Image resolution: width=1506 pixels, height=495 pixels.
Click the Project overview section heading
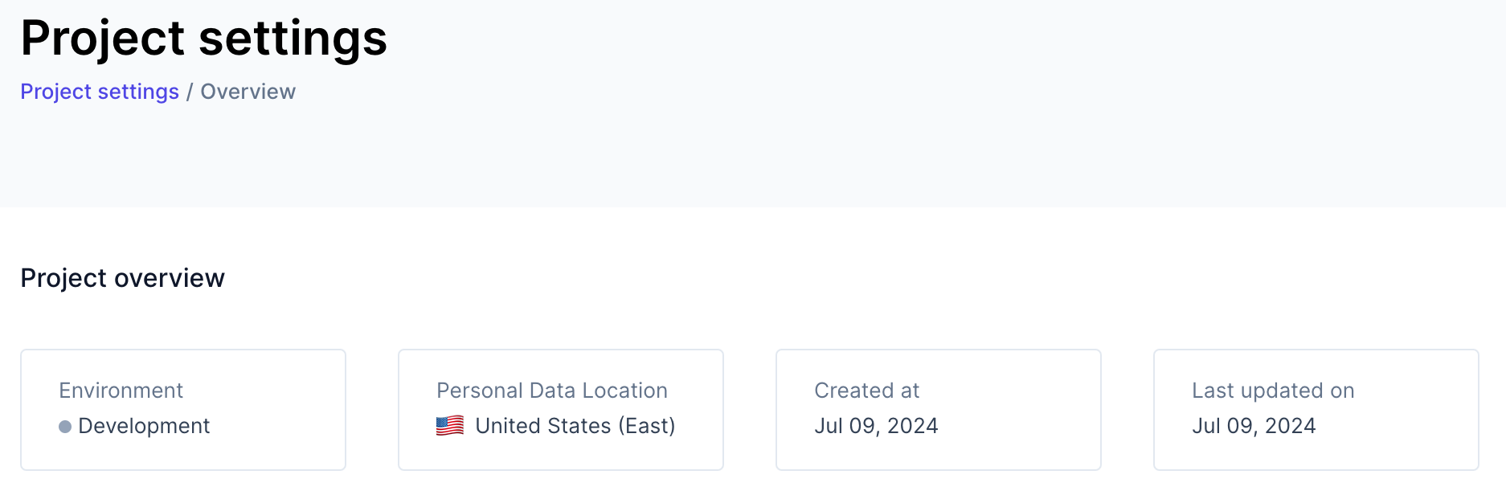click(122, 278)
